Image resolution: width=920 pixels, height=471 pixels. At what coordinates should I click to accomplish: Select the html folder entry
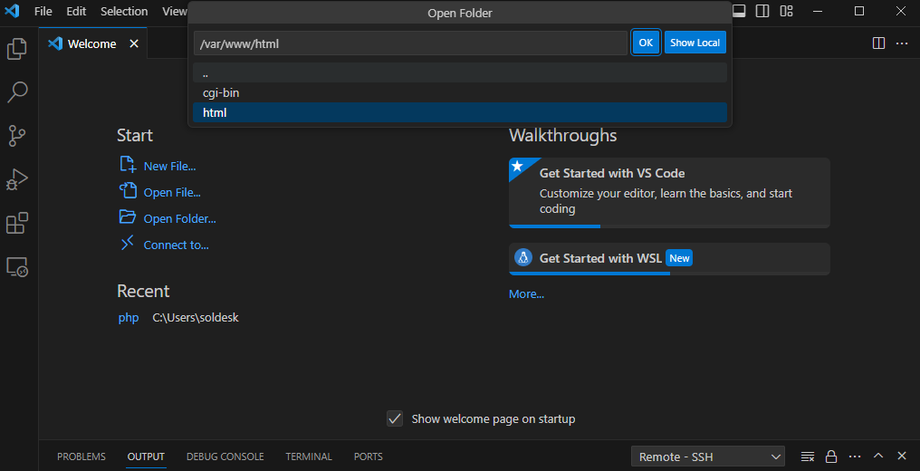pos(460,112)
